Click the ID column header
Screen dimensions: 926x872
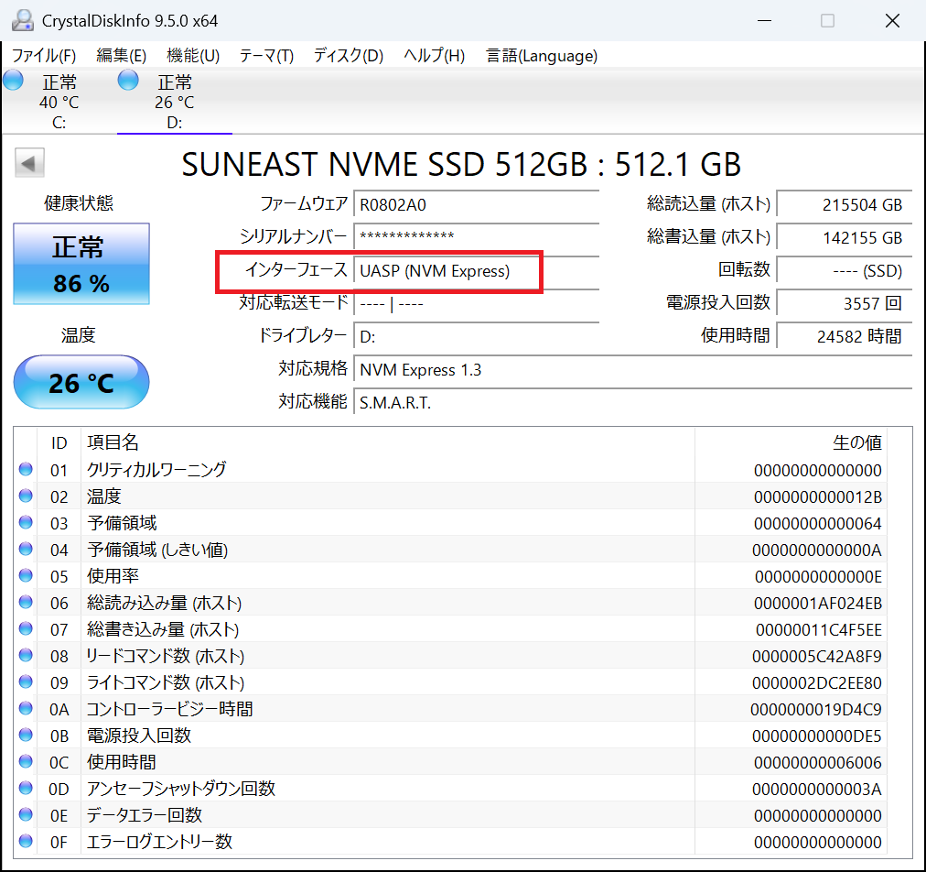click(x=59, y=442)
